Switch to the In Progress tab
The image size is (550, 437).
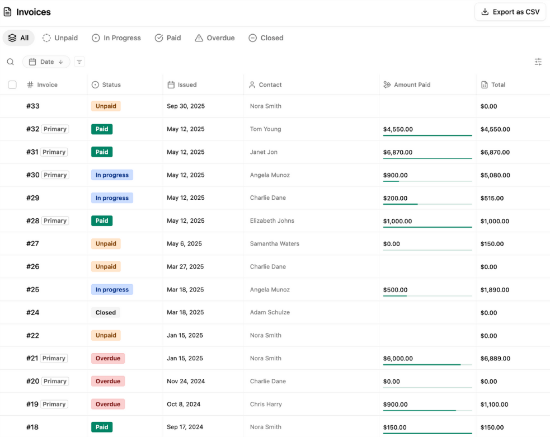tap(116, 38)
